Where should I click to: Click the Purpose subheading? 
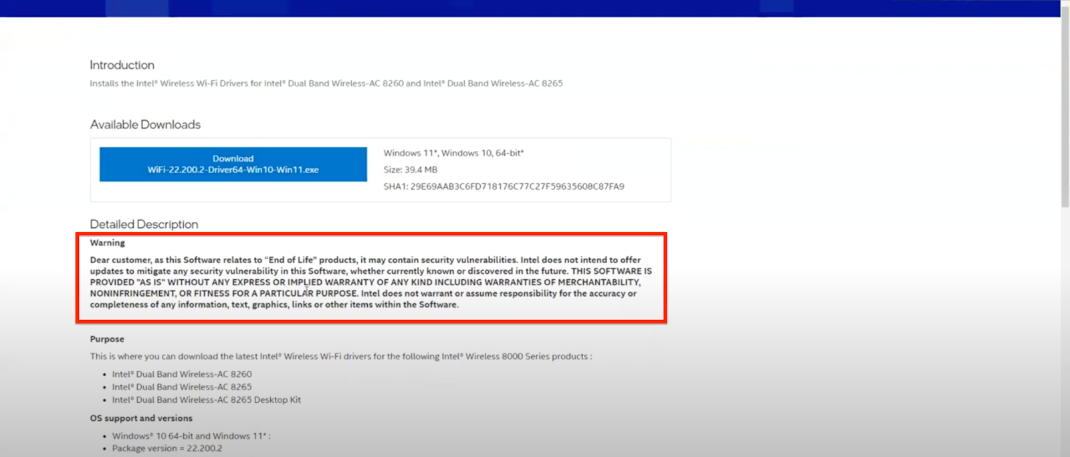point(107,339)
